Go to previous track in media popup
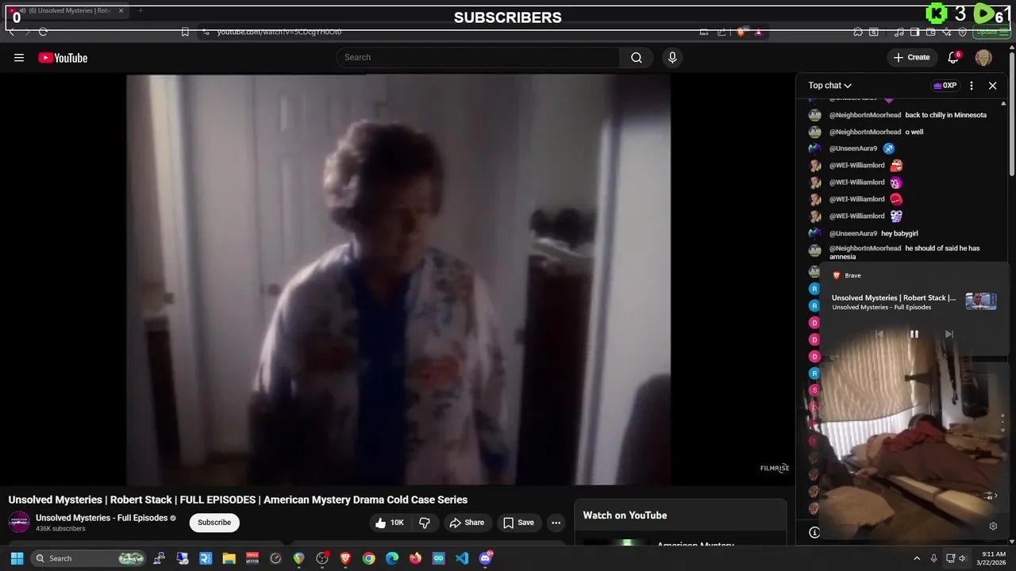Viewport: 1016px width, 571px height. 879,334
